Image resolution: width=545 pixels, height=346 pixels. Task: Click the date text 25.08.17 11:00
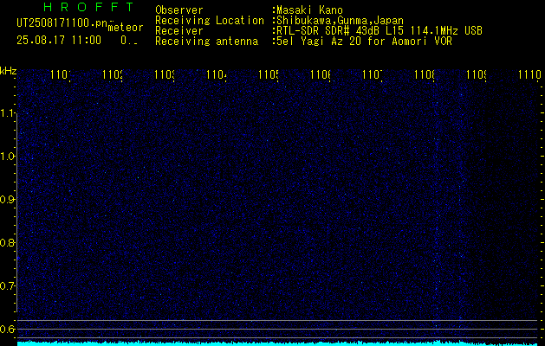tap(59, 41)
